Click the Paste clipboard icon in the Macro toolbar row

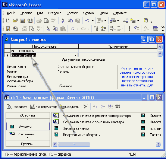point(63,29)
